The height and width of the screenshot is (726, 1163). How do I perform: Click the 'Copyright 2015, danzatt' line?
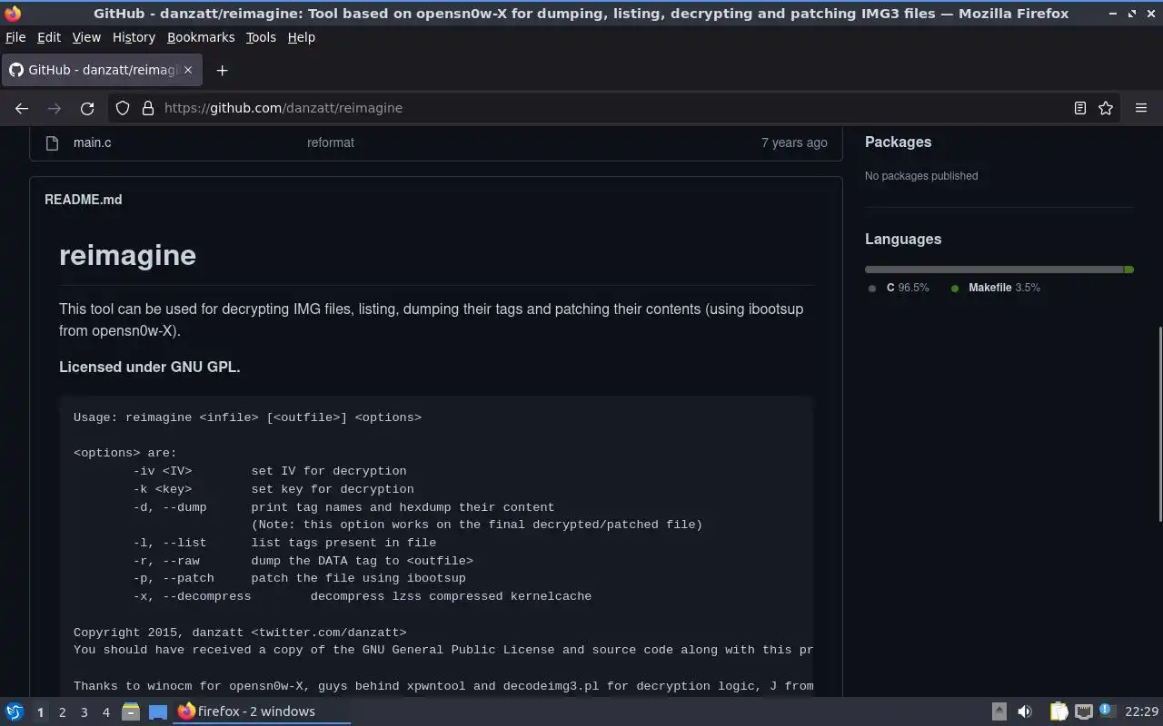point(240,633)
